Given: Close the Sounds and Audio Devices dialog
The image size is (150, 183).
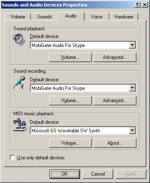Looking at the screenshot, I should [145, 5].
